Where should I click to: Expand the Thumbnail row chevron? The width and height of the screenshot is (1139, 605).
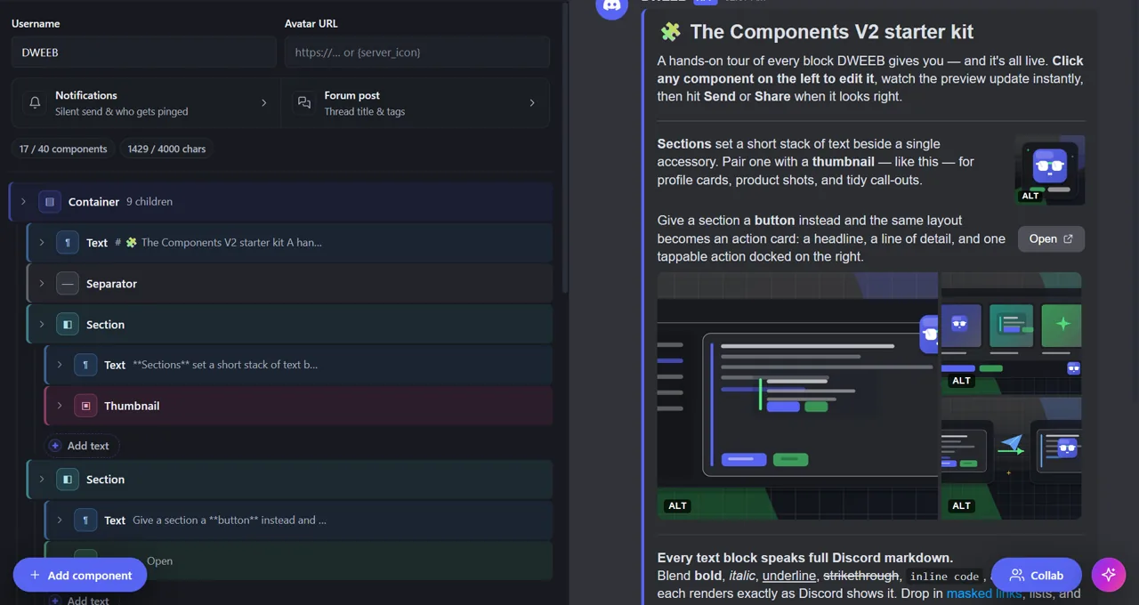tap(60, 406)
